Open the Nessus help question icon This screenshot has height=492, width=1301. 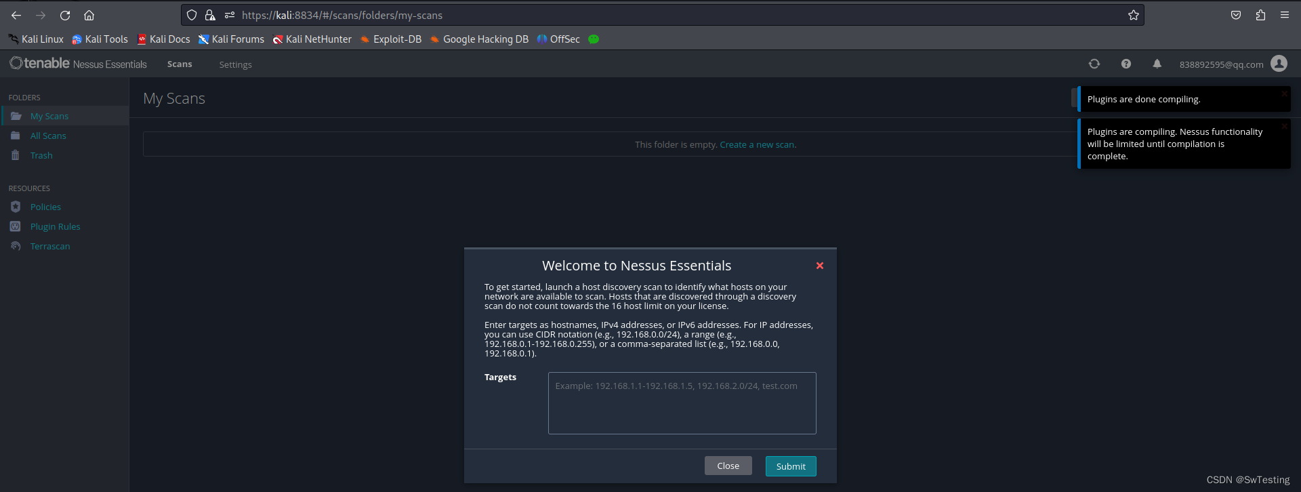coord(1126,64)
